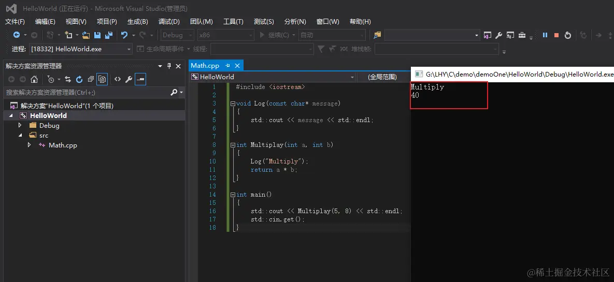Image resolution: width=614 pixels, height=282 pixels.
Task: Click the Solution Explorer search input field
Action: [87, 92]
